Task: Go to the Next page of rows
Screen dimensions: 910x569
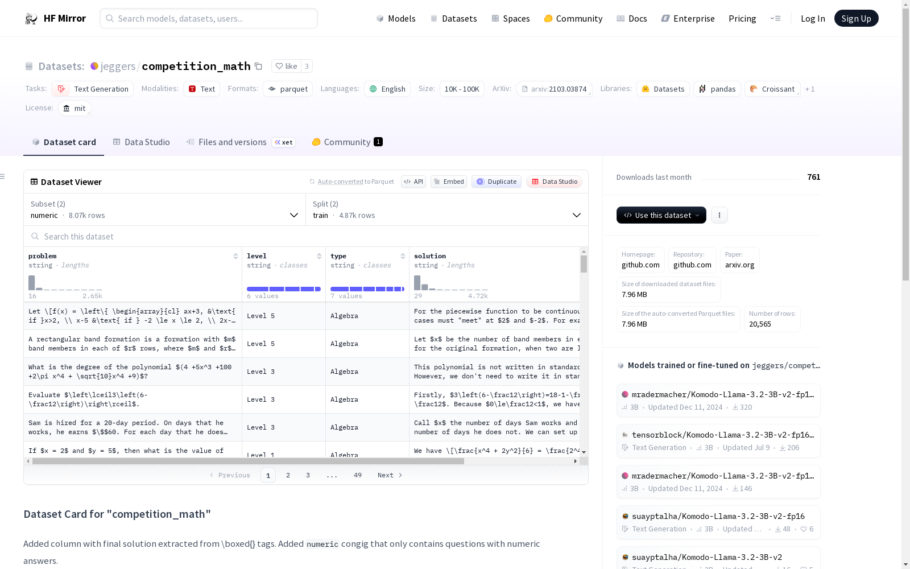Action: pos(390,475)
